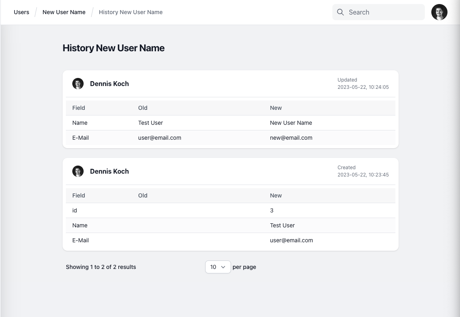Open the profile avatar in the top bar
Image resolution: width=460 pixels, height=317 pixels.
439,12
